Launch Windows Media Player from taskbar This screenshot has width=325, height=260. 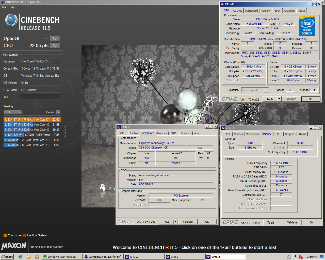pos(37,257)
